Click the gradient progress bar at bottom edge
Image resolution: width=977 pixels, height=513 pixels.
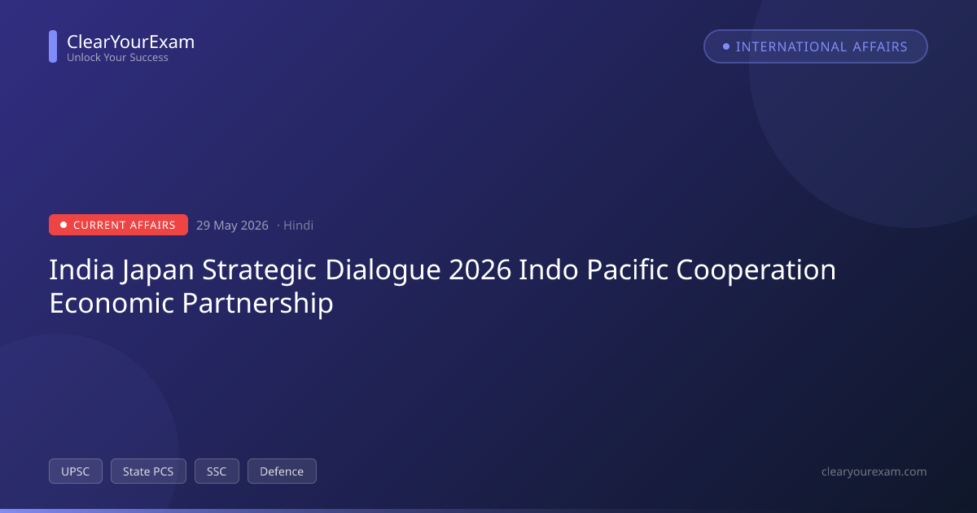pyautogui.click(x=488, y=511)
